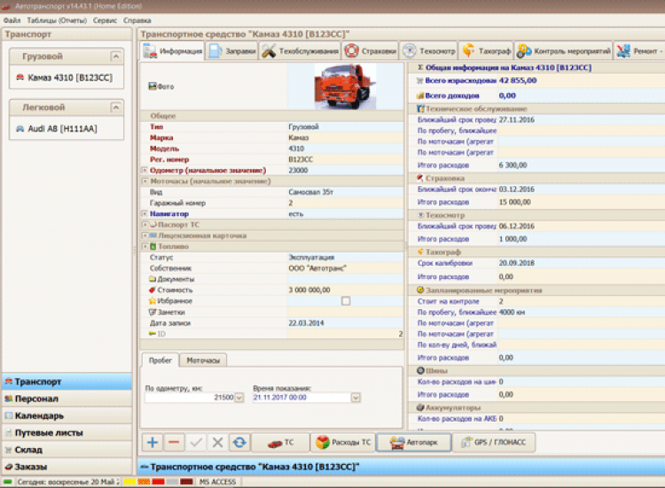Click the Запланированные мероприятия section icon

(420, 290)
